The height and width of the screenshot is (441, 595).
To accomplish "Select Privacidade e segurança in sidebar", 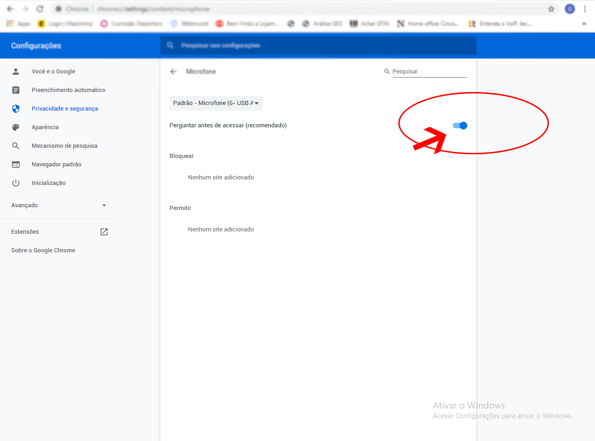I will 65,109.
